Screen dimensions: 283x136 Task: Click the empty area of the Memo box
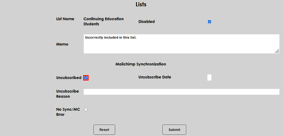(181, 47)
